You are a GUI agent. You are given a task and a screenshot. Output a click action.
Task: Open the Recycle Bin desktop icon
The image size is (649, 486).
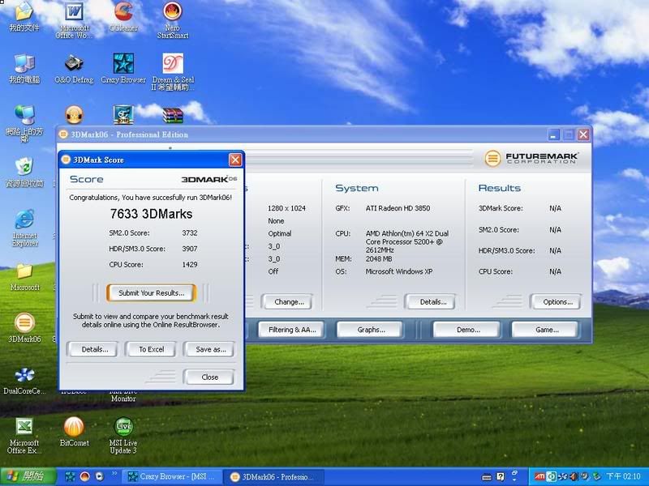click(24, 167)
